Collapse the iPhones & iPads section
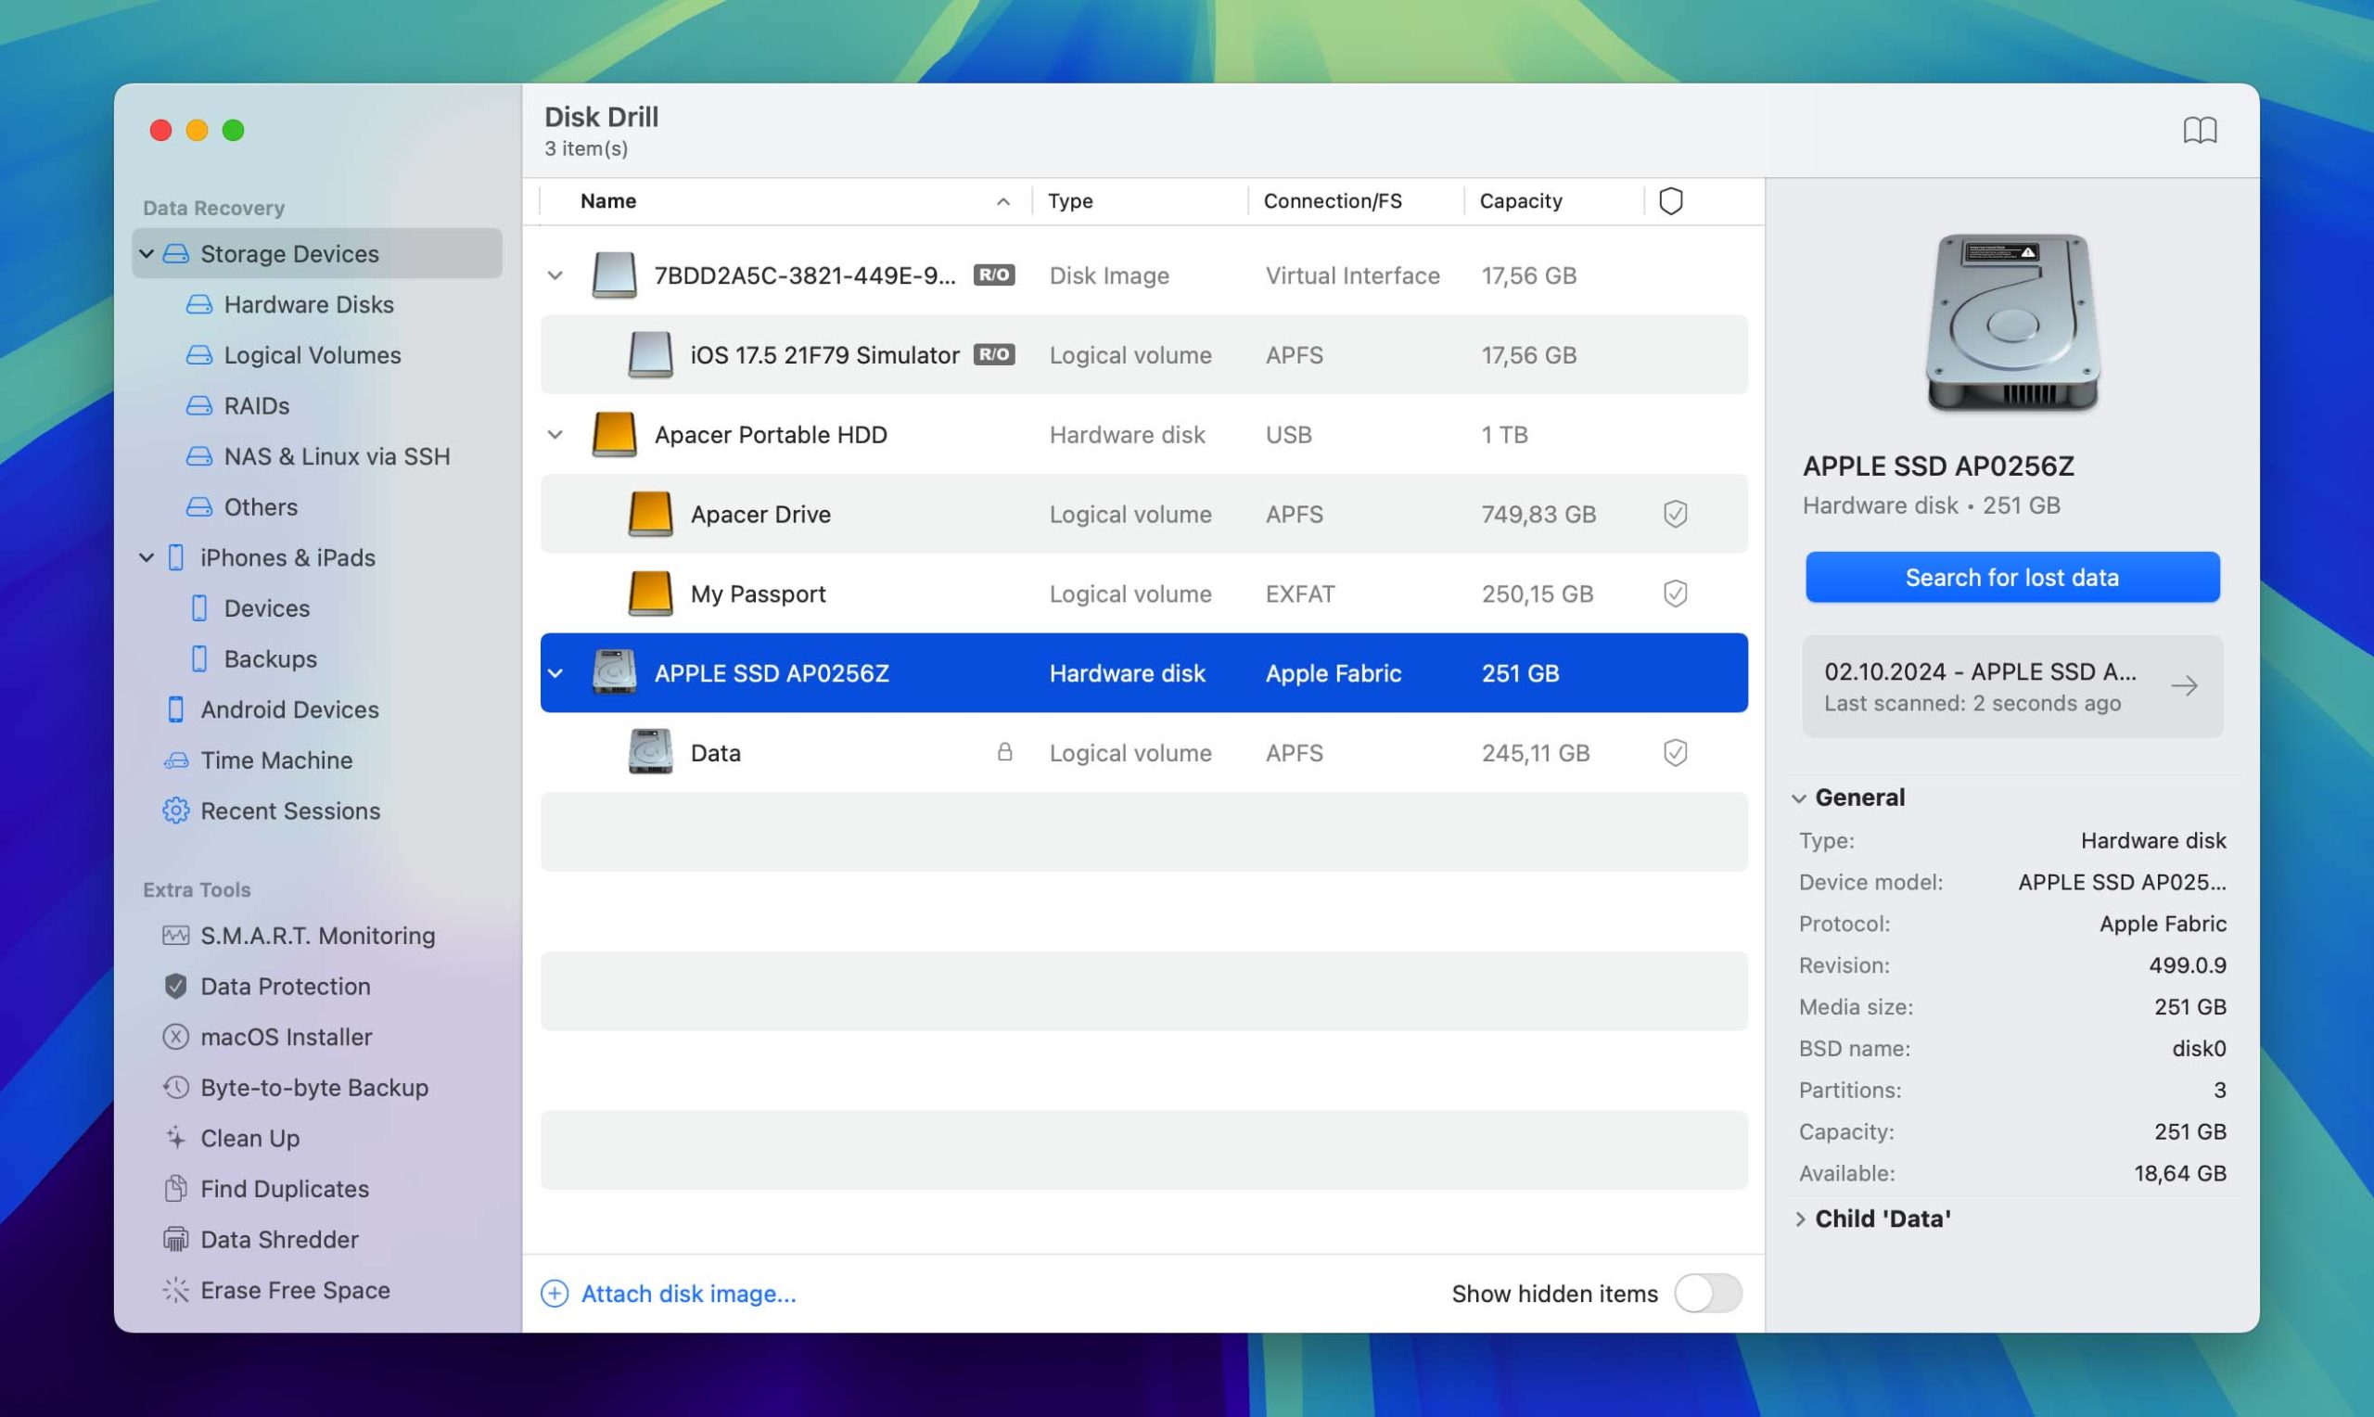 146,557
